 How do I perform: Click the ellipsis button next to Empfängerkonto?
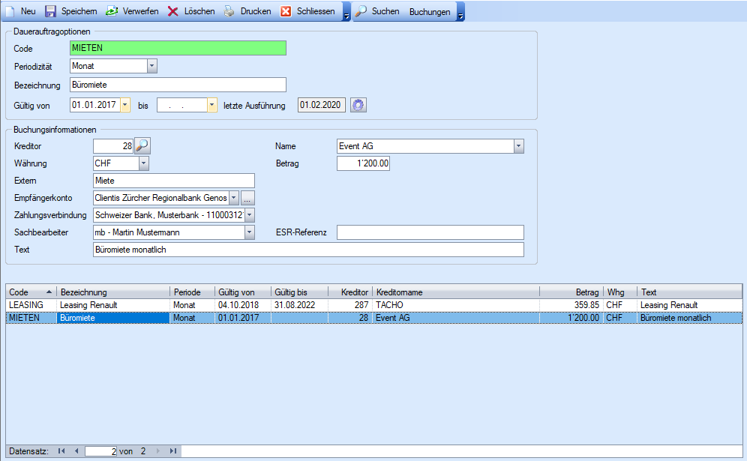[247, 198]
